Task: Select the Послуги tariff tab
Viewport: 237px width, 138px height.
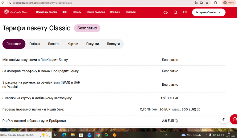Action: click(x=113, y=44)
